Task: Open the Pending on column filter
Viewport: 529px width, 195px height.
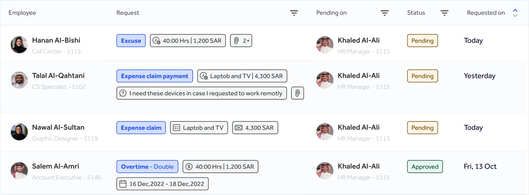Action: pyautogui.click(x=384, y=13)
